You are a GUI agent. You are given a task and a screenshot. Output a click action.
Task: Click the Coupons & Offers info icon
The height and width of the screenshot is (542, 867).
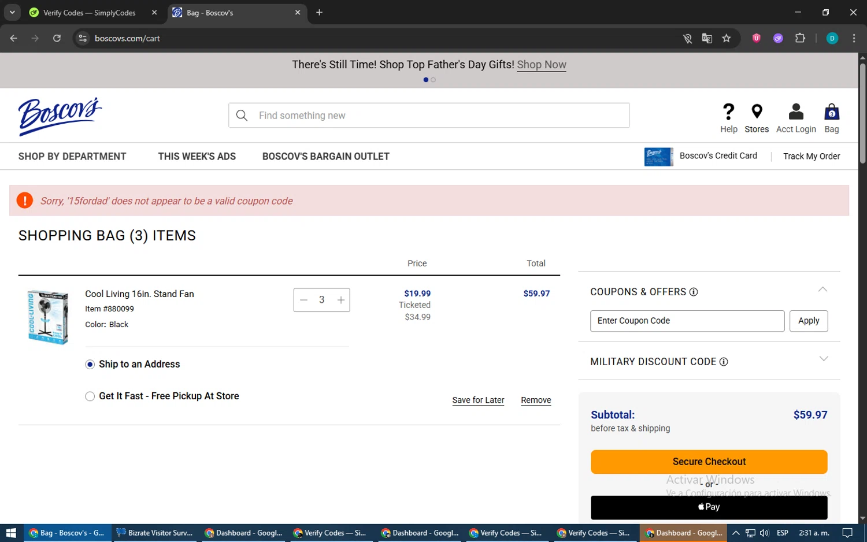pos(694,292)
